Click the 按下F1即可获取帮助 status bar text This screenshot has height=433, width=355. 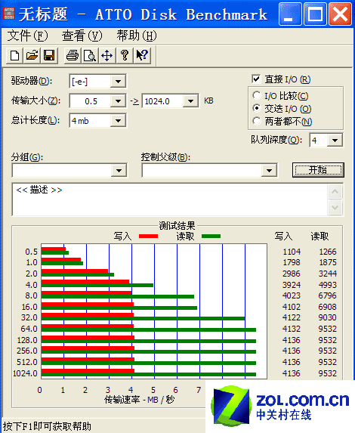pos(47,426)
